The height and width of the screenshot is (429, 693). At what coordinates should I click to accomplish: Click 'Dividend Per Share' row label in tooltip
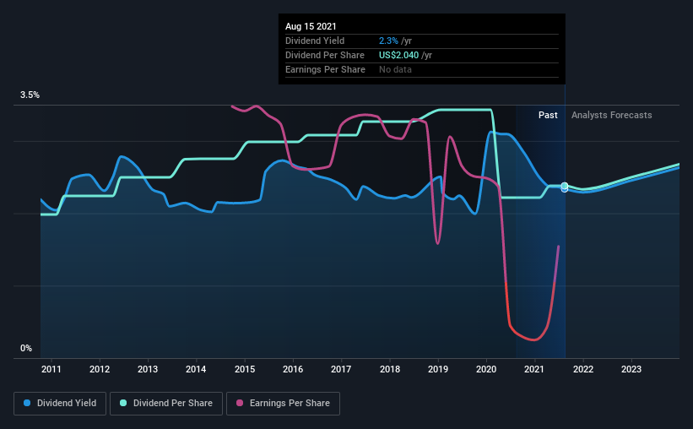coord(325,55)
